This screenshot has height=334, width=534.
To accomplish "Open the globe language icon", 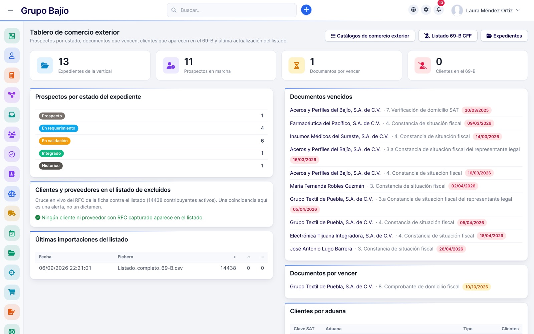I will (414, 10).
